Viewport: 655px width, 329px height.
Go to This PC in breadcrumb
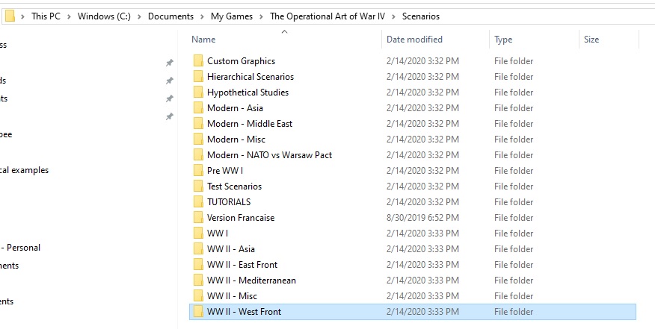46,16
